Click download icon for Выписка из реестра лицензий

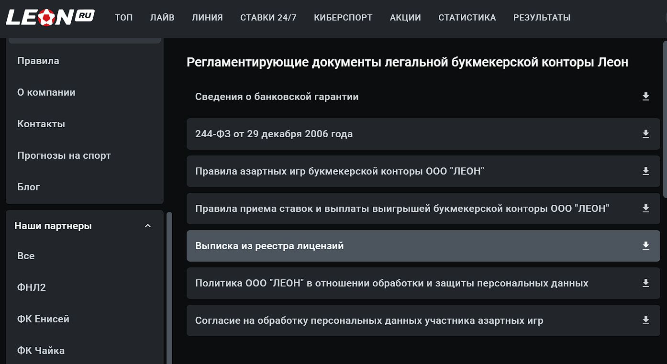point(645,246)
